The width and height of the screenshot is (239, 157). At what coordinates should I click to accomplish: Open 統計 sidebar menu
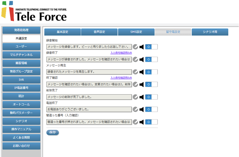click(x=21, y=96)
